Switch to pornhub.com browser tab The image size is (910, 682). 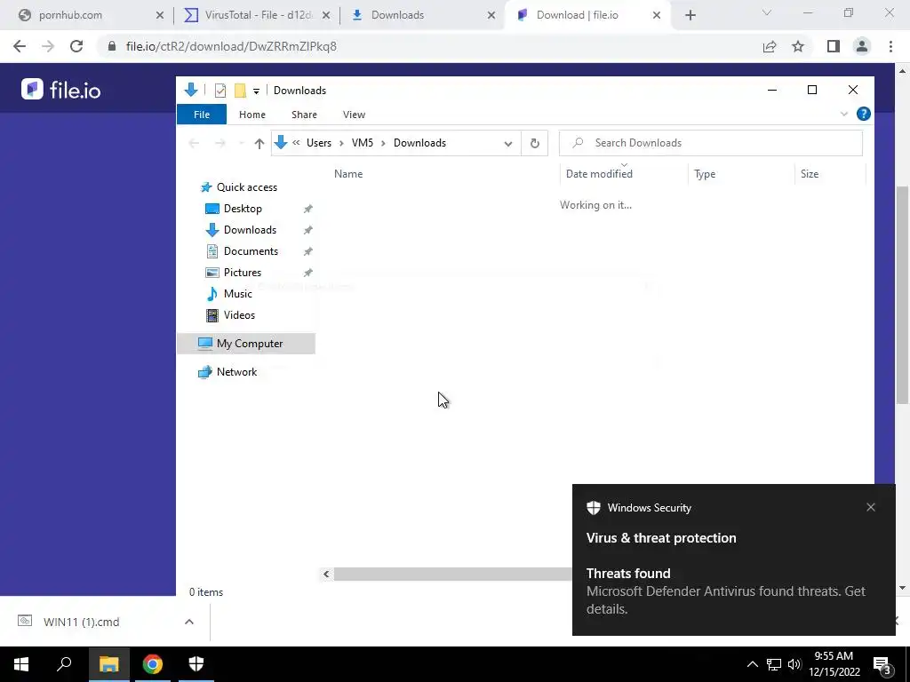(70, 15)
